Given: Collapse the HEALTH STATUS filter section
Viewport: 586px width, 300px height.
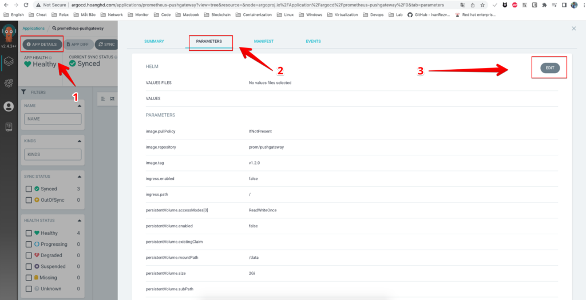Looking at the screenshot, I should pyautogui.click(x=79, y=221).
